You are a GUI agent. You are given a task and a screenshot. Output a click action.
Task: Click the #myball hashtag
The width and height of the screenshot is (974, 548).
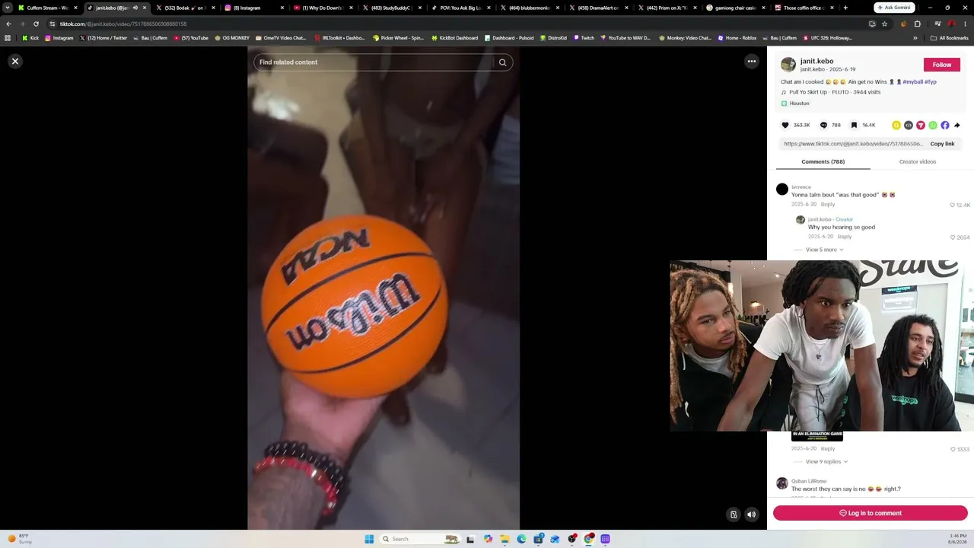click(x=912, y=81)
